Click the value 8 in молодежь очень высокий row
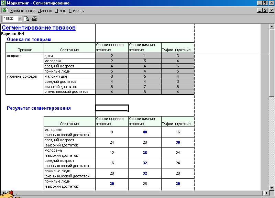The image size is (275, 198). click(112, 132)
